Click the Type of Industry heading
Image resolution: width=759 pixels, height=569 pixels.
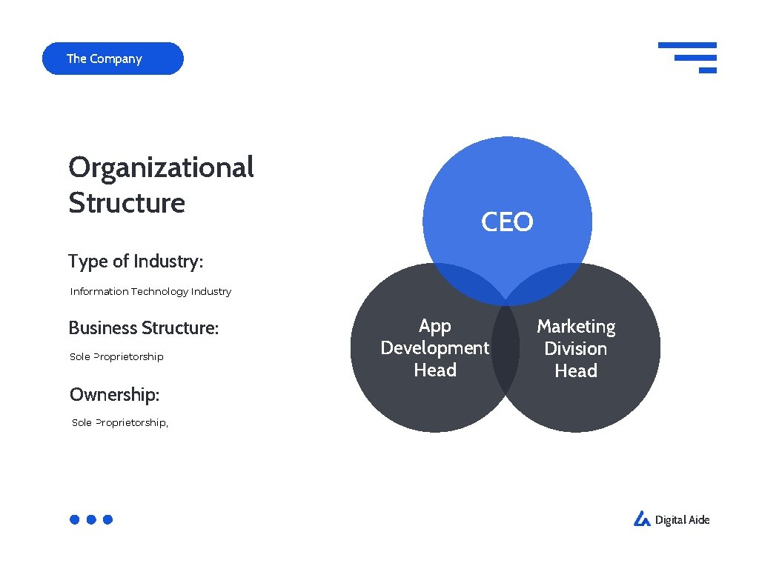(136, 262)
